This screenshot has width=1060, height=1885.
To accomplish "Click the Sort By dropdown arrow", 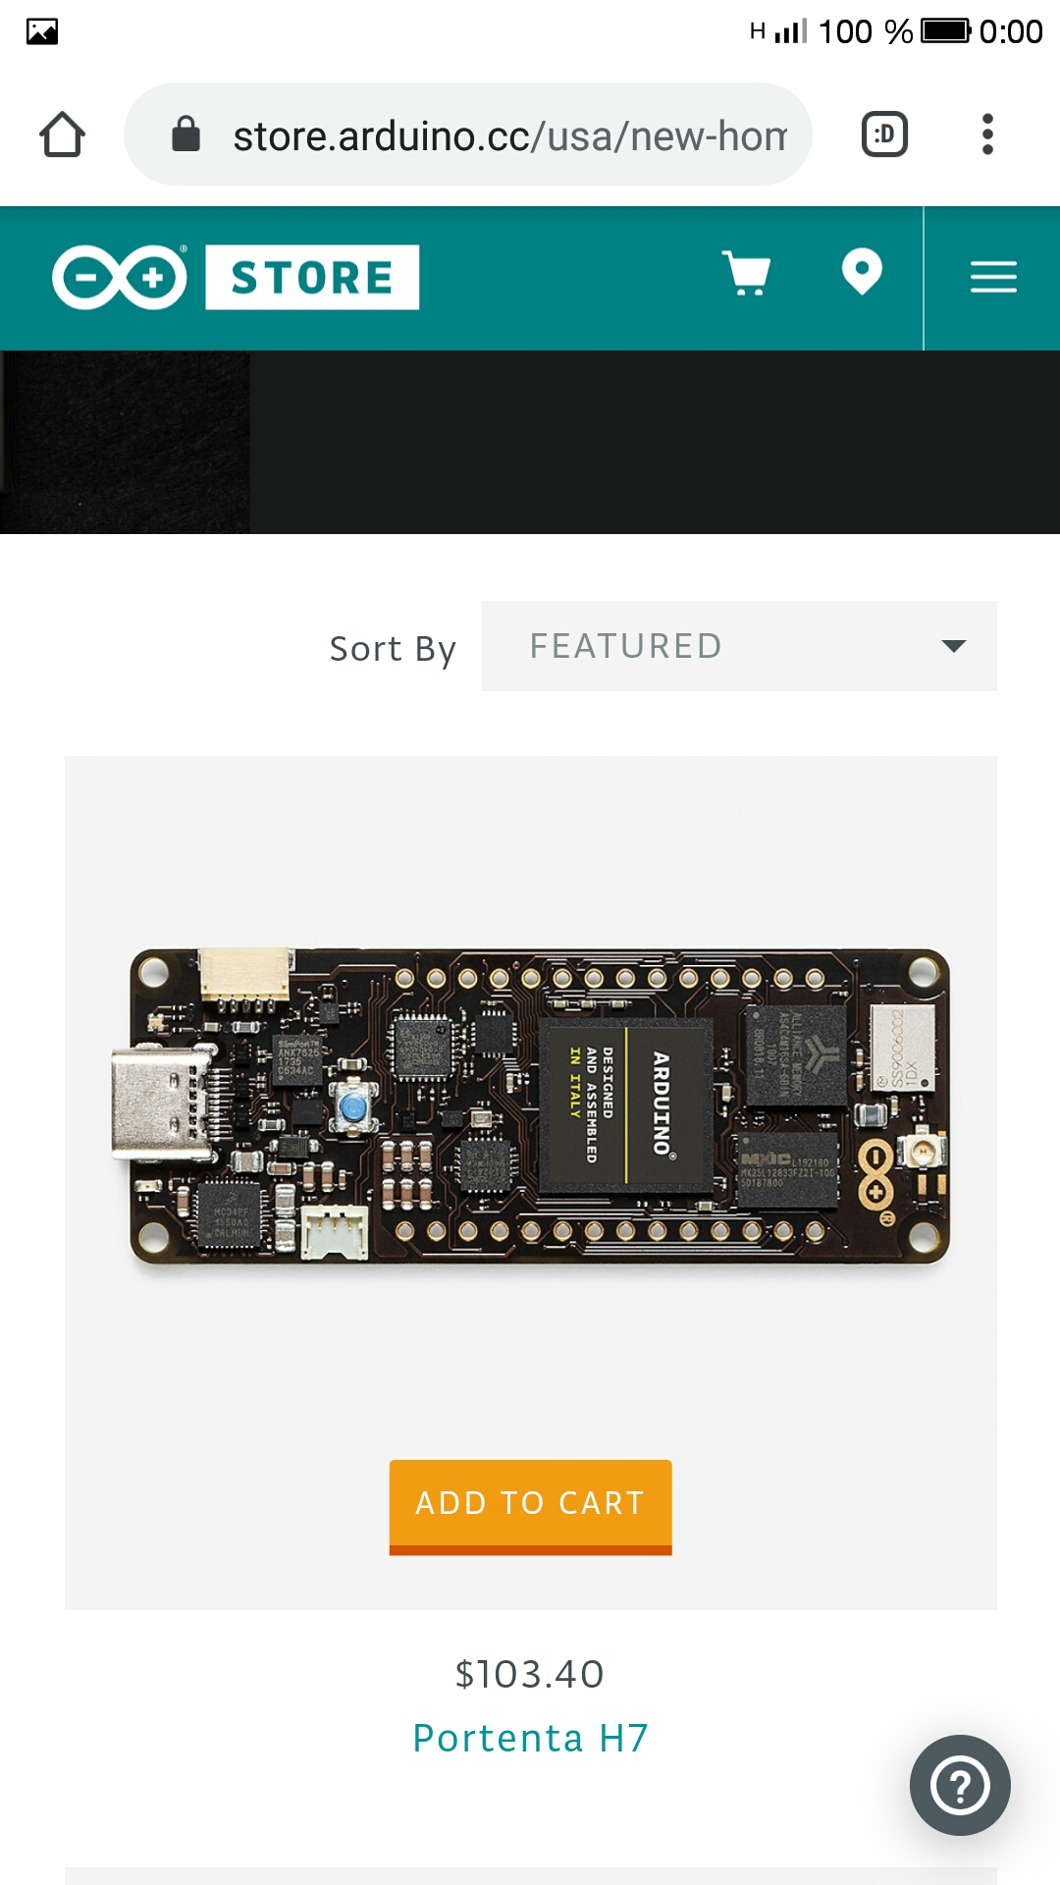I will [x=953, y=646].
